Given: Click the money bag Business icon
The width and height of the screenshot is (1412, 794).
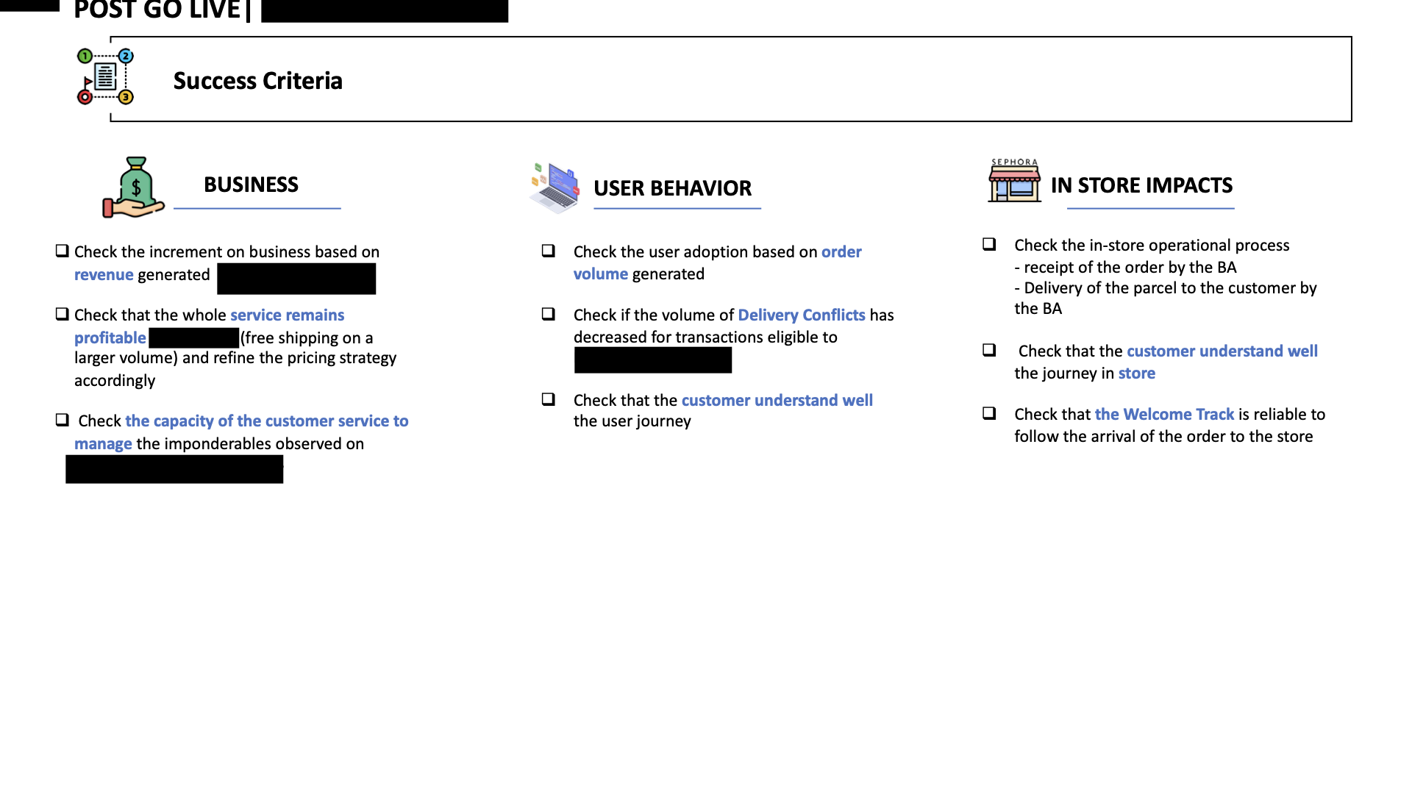Looking at the screenshot, I should [x=134, y=188].
